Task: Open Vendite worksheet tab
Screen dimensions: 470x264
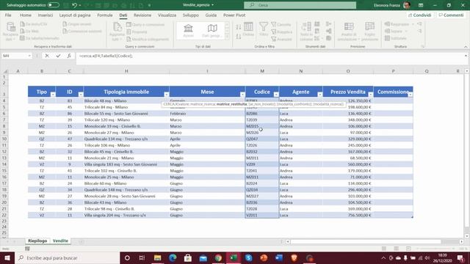Action: tap(60, 241)
